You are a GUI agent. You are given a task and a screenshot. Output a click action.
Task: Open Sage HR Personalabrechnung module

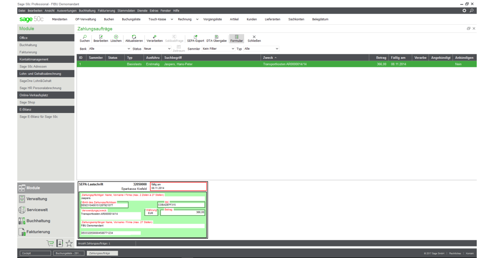46,88
